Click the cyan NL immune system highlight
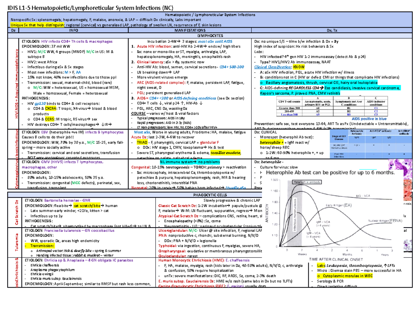The width and height of the screenshot is (420, 324). [x=189, y=162]
